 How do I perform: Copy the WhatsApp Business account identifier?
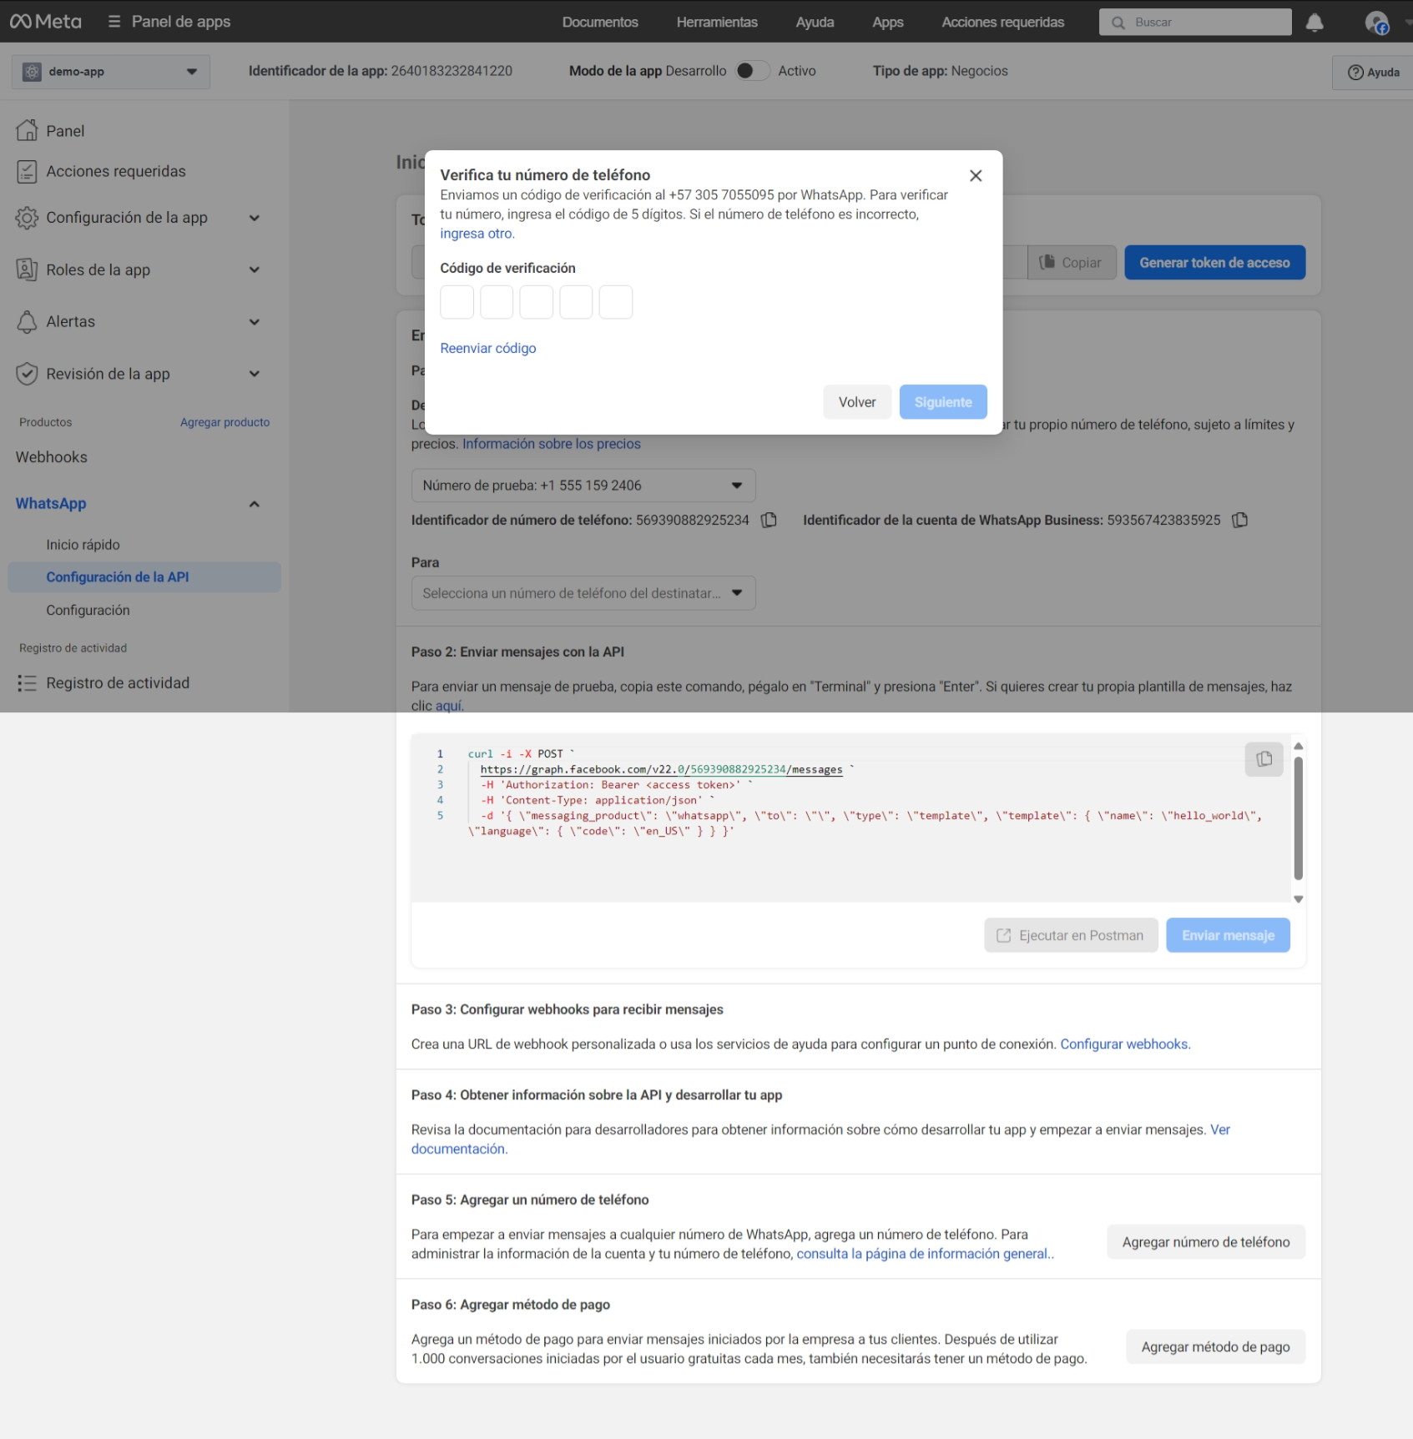tap(1240, 520)
